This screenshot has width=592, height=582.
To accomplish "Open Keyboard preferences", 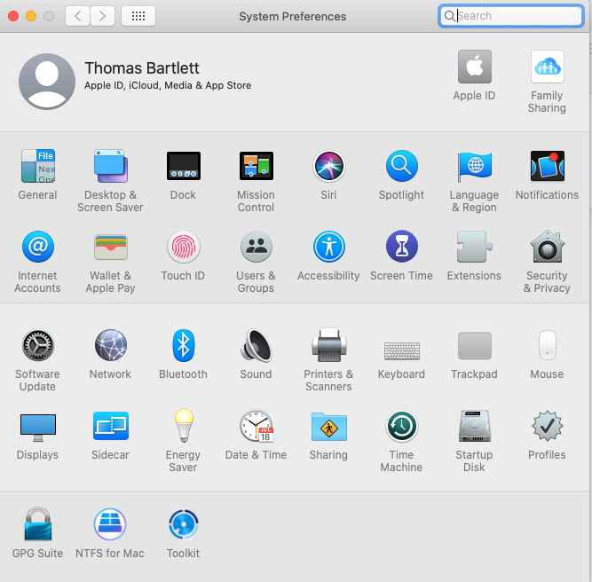I will [x=402, y=350].
